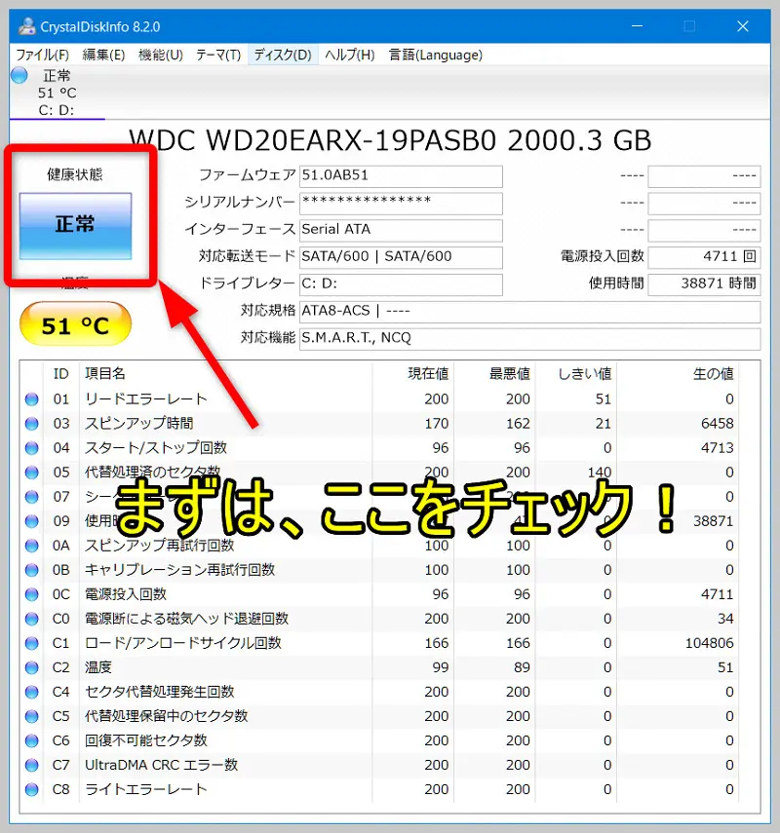The height and width of the screenshot is (833, 780).
Task: Click the status indicator for スピンアップ時間
Action: pyautogui.click(x=31, y=423)
